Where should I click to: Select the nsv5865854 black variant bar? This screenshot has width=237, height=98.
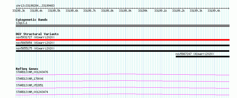click(122, 45)
